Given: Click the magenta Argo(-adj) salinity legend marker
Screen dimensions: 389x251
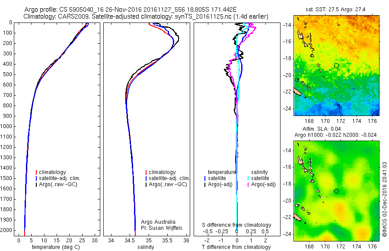Looking at the screenshot, I should [x=248, y=184].
